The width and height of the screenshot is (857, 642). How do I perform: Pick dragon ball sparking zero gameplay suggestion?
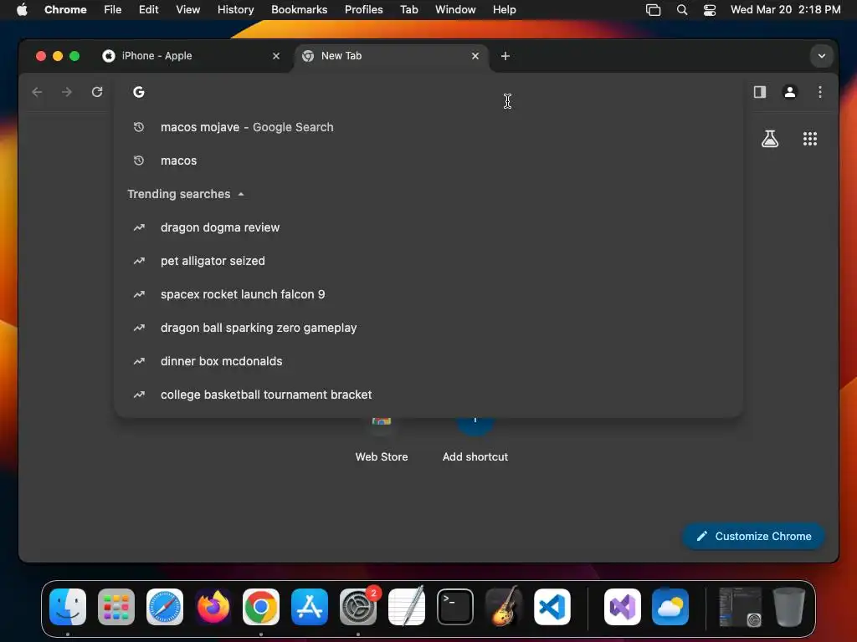pyautogui.click(x=428, y=328)
